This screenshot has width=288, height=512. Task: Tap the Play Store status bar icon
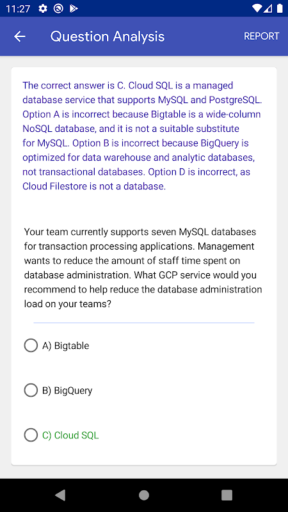74,8
